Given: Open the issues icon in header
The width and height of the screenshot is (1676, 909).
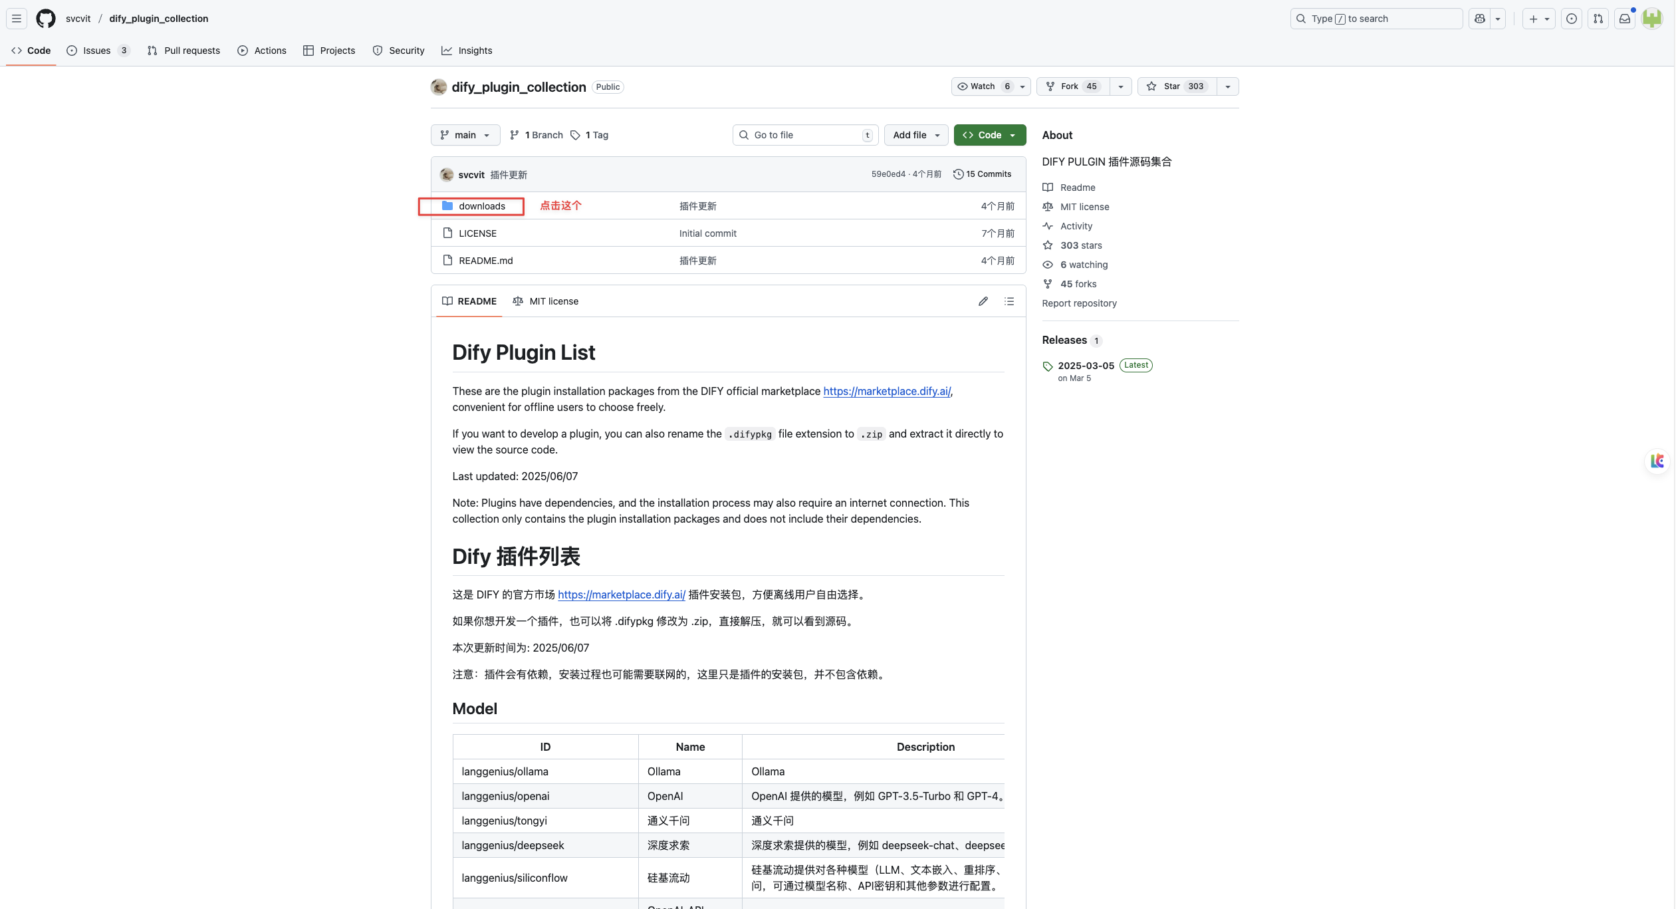Looking at the screenshot, I should coord(1571,19).
